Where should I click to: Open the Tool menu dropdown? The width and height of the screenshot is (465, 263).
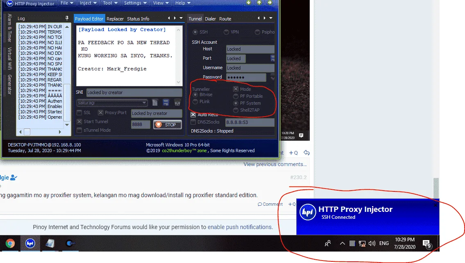[110, 3]
